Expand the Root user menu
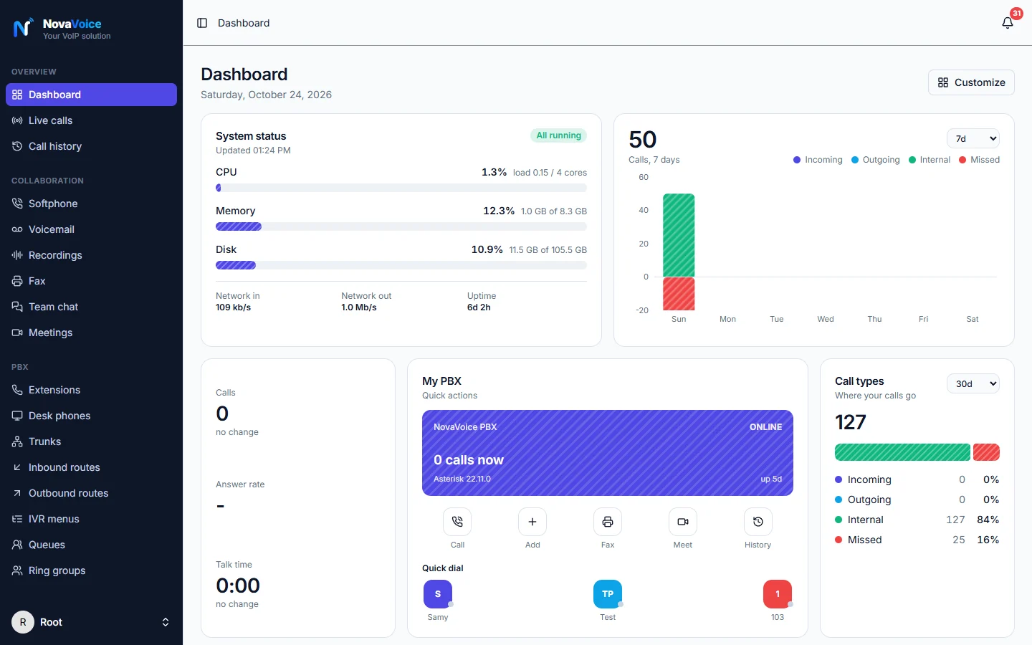This screenshot has height=645, width=1032. click(x=91, y=622)
